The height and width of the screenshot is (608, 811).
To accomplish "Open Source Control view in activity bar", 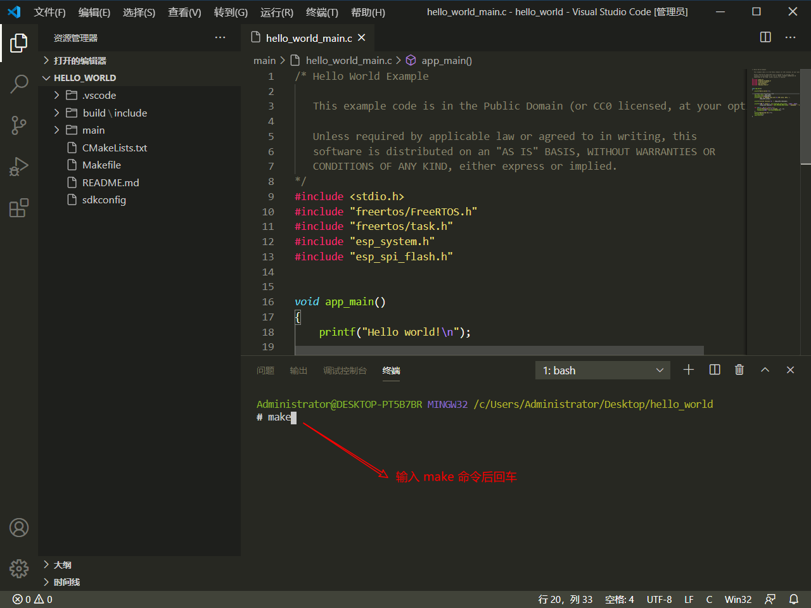I will [19, 125].
